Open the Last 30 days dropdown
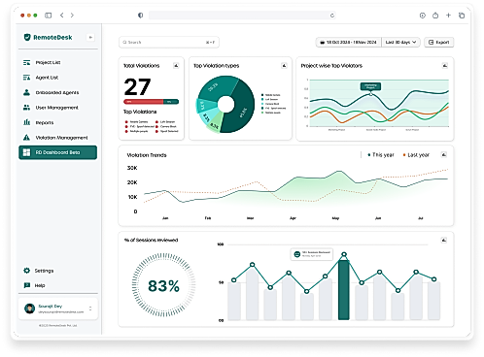Screen dimensions: 484x357 pyautogui.click(x=400, y=43)
